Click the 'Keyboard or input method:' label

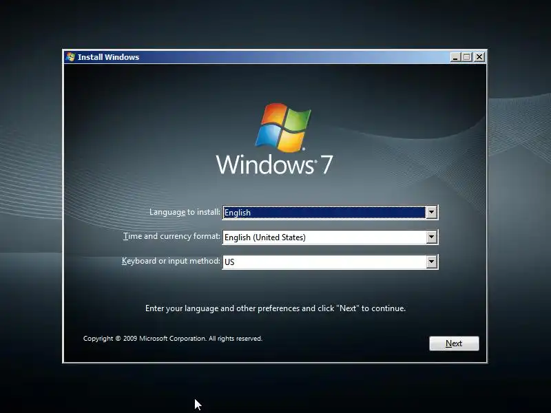click(171, 261)
